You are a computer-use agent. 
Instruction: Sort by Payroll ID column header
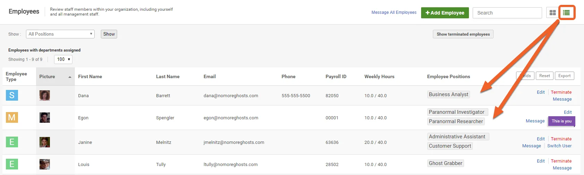coord(336,76)
